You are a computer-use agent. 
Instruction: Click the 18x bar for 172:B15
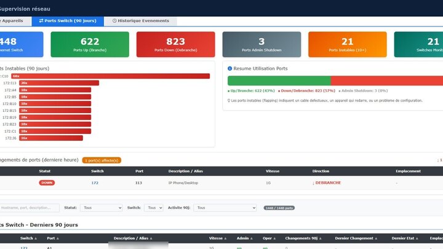55,111
